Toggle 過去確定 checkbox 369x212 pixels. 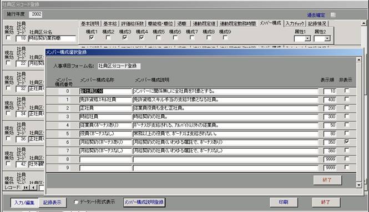point(333,15)
